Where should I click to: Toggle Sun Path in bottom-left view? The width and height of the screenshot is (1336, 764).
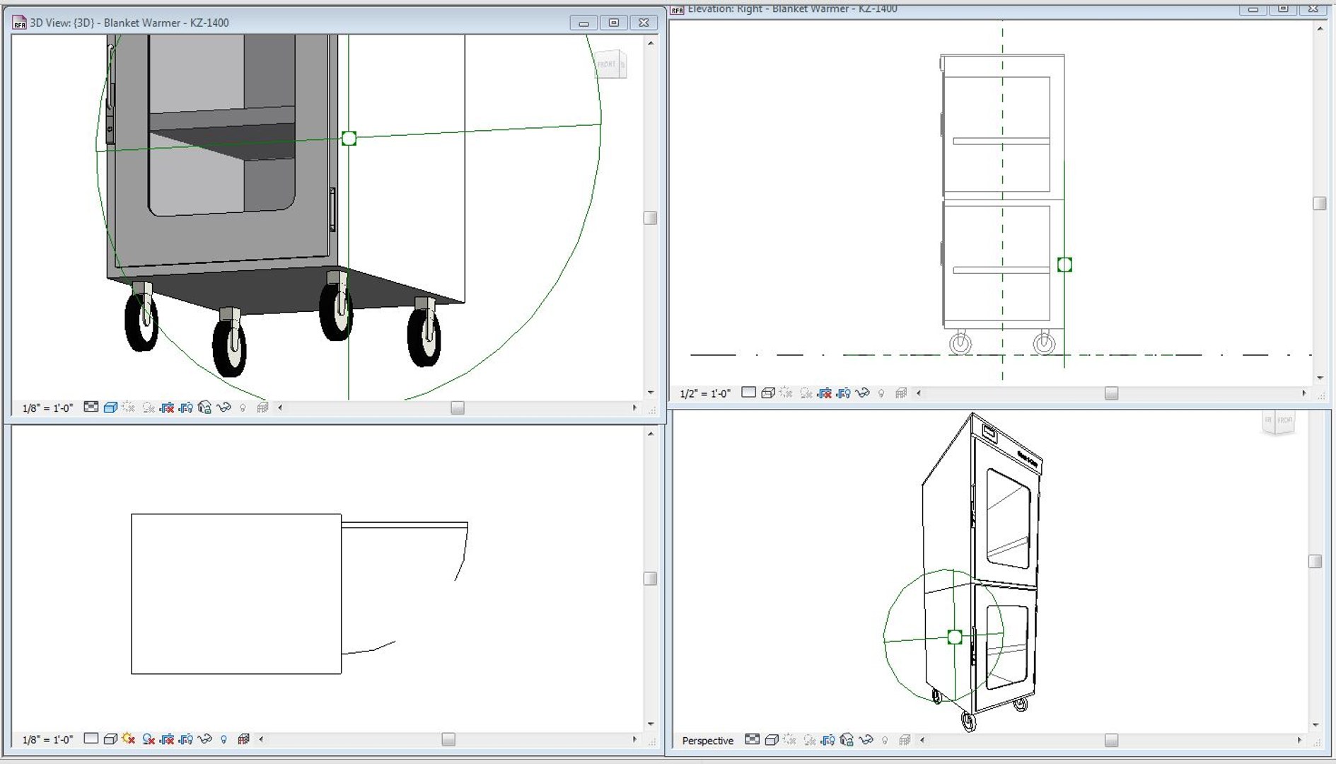click(x=129, y=739)
